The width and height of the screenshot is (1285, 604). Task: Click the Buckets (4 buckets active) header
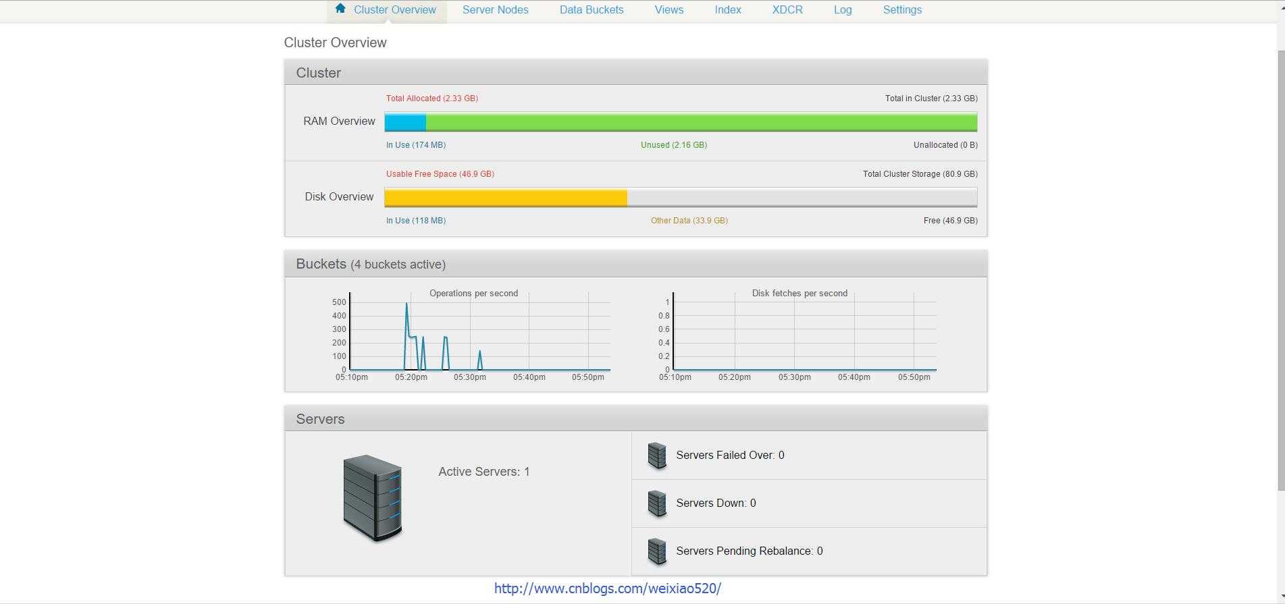click(635, 264)
